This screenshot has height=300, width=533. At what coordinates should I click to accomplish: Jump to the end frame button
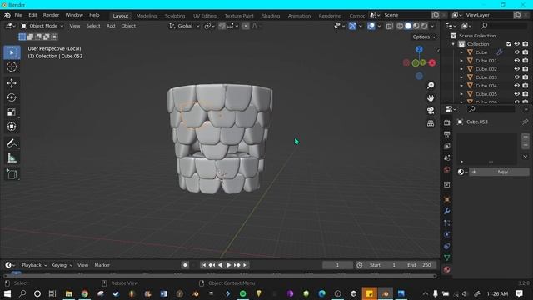[246, 265]
